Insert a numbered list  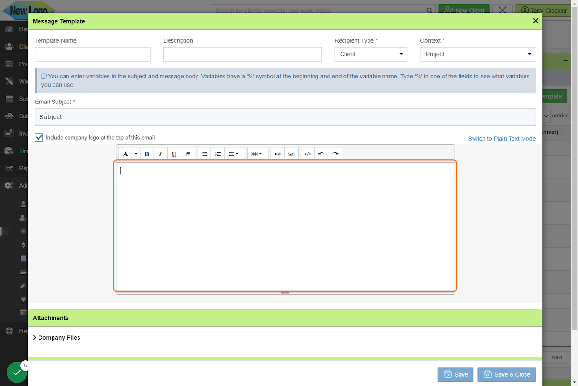218,154
